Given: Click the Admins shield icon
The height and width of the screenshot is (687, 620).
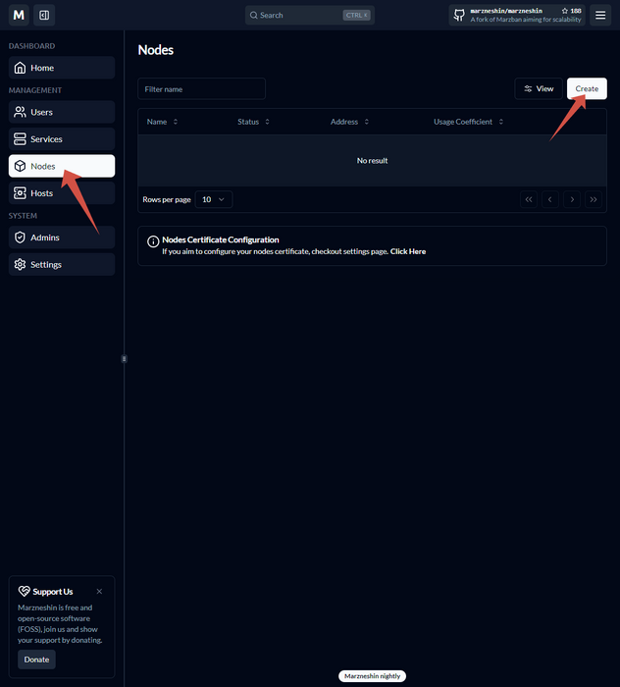Looking at the screenshot, I should click(x=20, y=238).
